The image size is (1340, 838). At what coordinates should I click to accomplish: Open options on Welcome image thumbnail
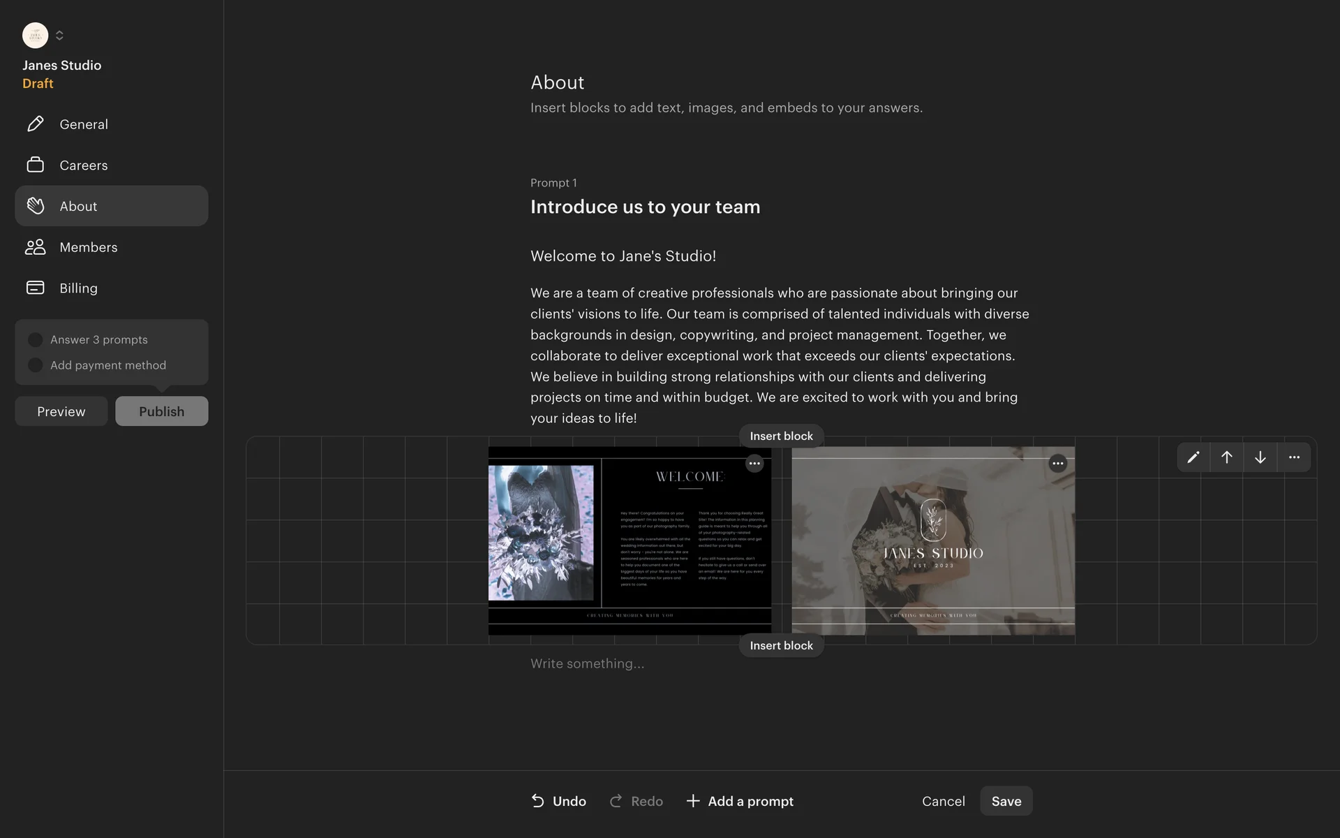(754, 463)
